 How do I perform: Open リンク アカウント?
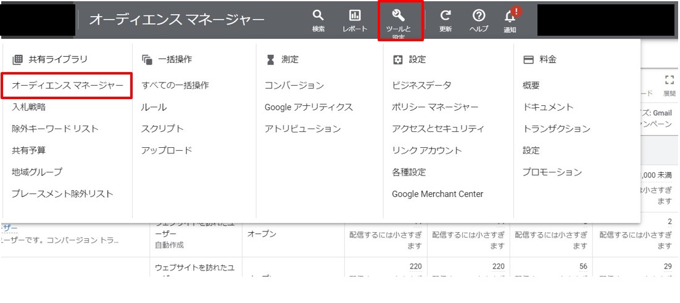tap(427, 150)
